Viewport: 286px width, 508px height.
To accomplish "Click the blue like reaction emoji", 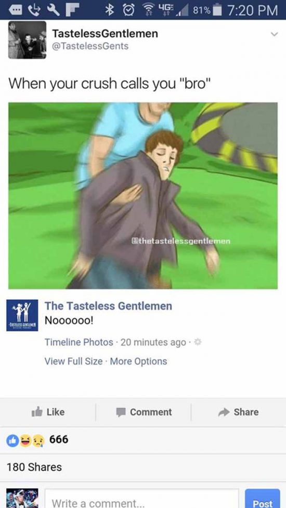I will 13,440.
